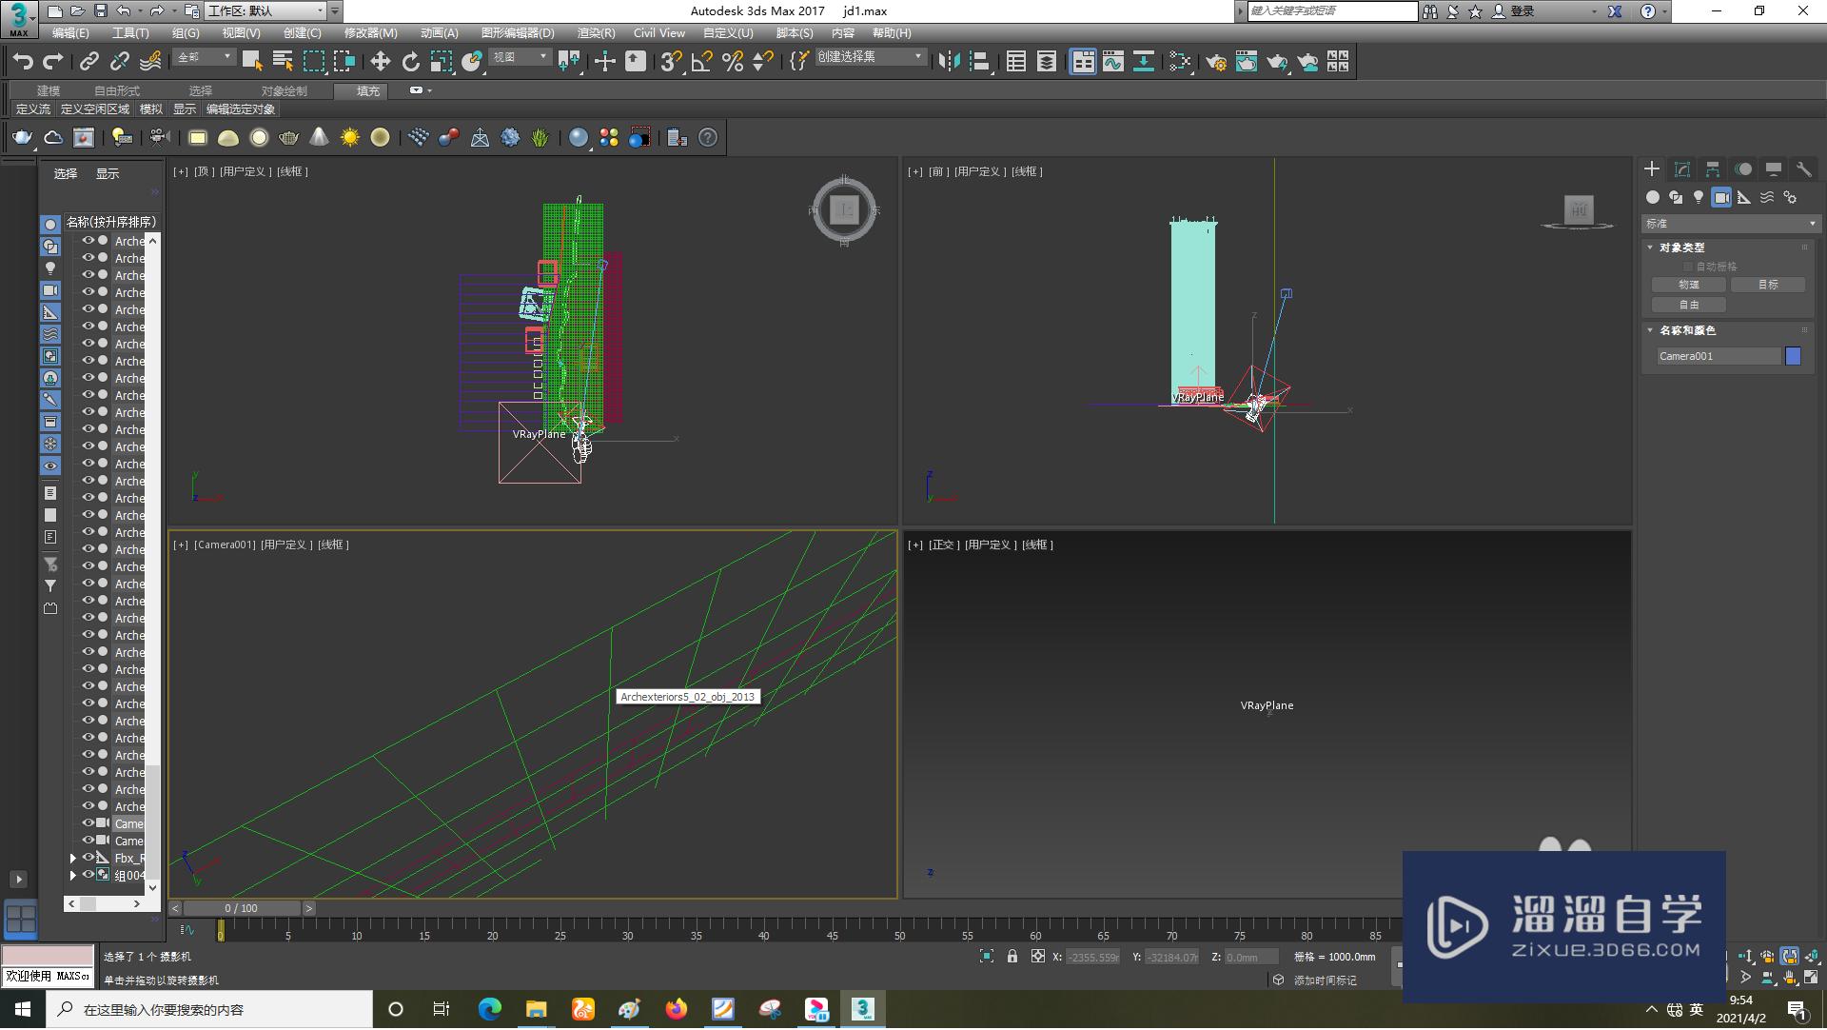The image size is (1827, 1030).
Task: Toggle visibility eye of selected Camera row
Action: coord(88,823)
